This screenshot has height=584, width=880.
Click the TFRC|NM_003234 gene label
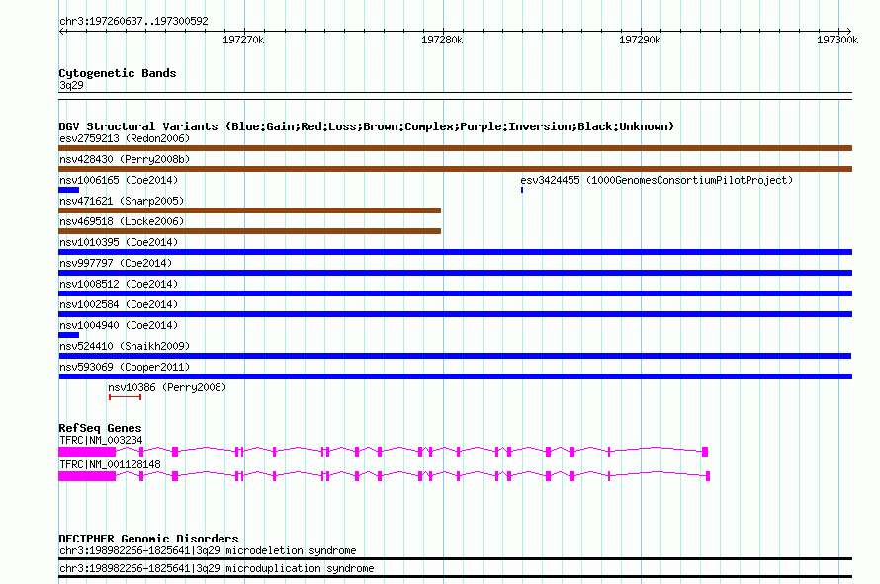[101, 441]
